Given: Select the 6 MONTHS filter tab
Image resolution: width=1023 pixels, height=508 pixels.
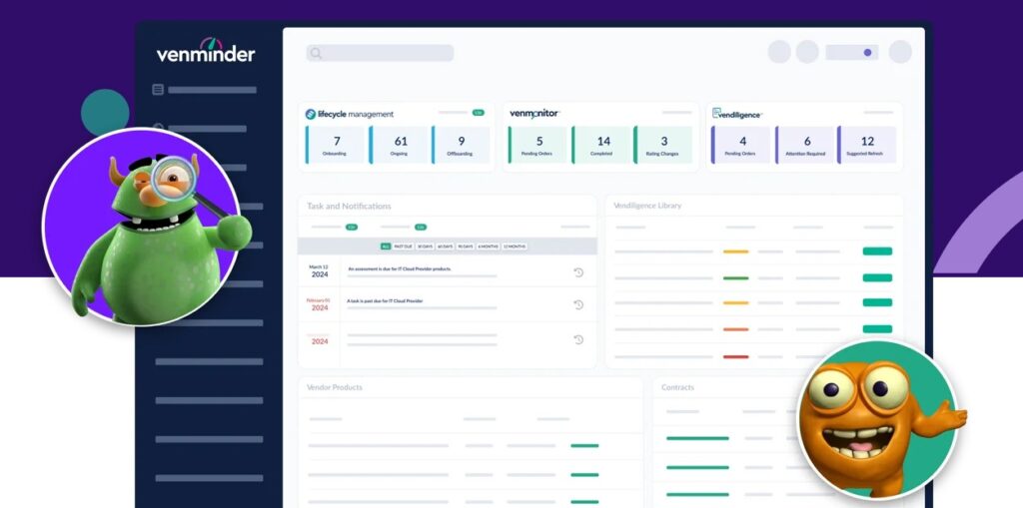Looking at the screenshot, I should pyautogui.click(x=488, y=247).
